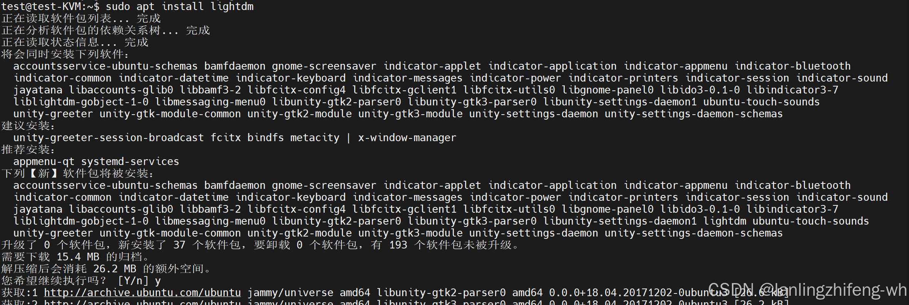909x305 pixels.
Task: Click the 'sudo apt install lightdm' command text
Action: pyautogui.click(x=180, y=7)
